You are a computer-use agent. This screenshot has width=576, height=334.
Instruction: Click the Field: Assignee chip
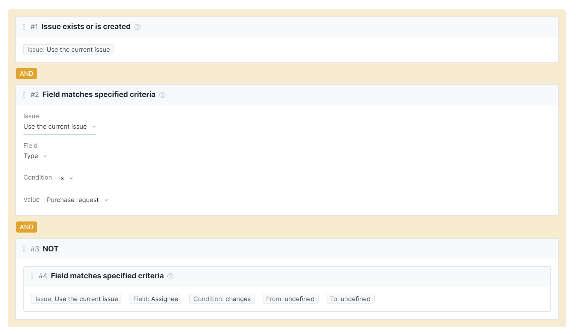click(155, 299)
